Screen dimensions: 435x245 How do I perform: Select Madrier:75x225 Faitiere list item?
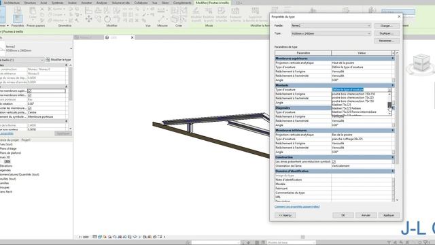click(x=347, y=109)
